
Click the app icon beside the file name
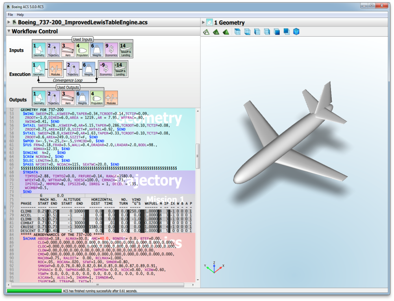coord(14,22)
